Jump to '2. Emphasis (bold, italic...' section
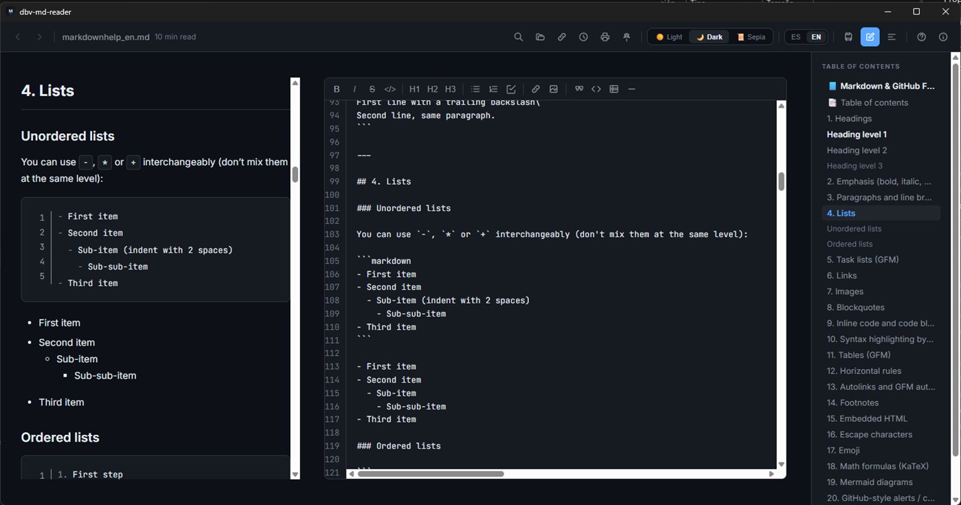The height and width of the screenshot is (505, 961). [x=881, y=181]
